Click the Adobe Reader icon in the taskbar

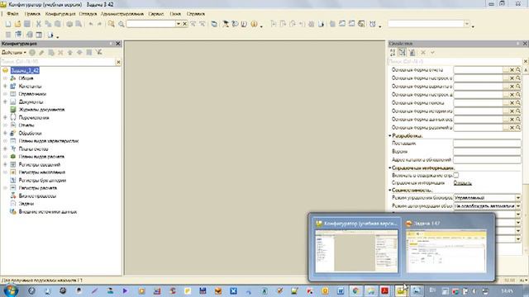click(385, 290)
